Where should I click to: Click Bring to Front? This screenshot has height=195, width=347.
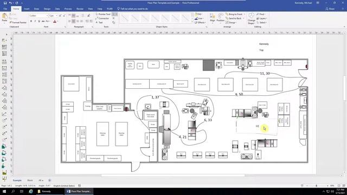pos(234,14)
